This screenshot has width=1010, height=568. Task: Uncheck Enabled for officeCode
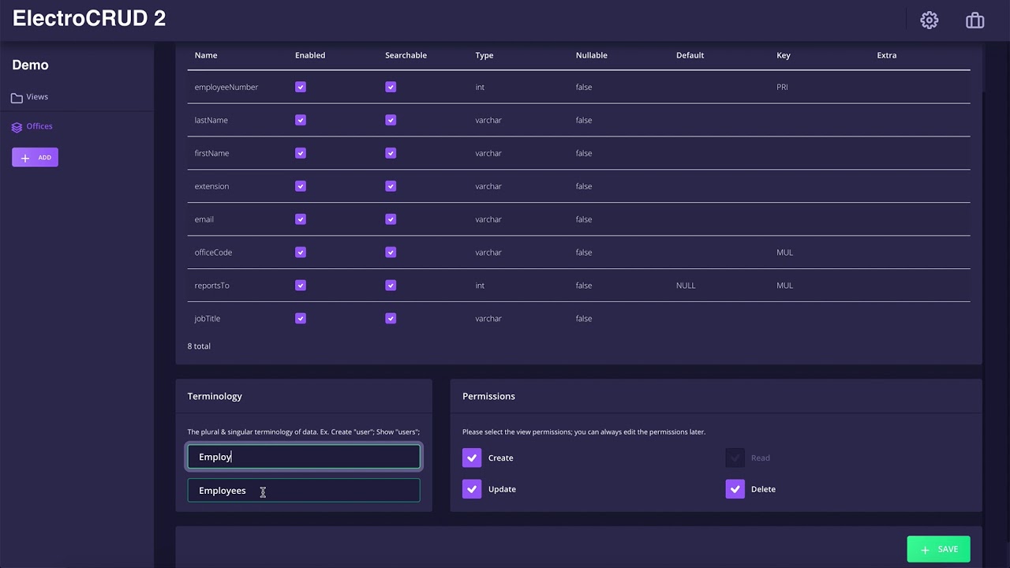301,252
